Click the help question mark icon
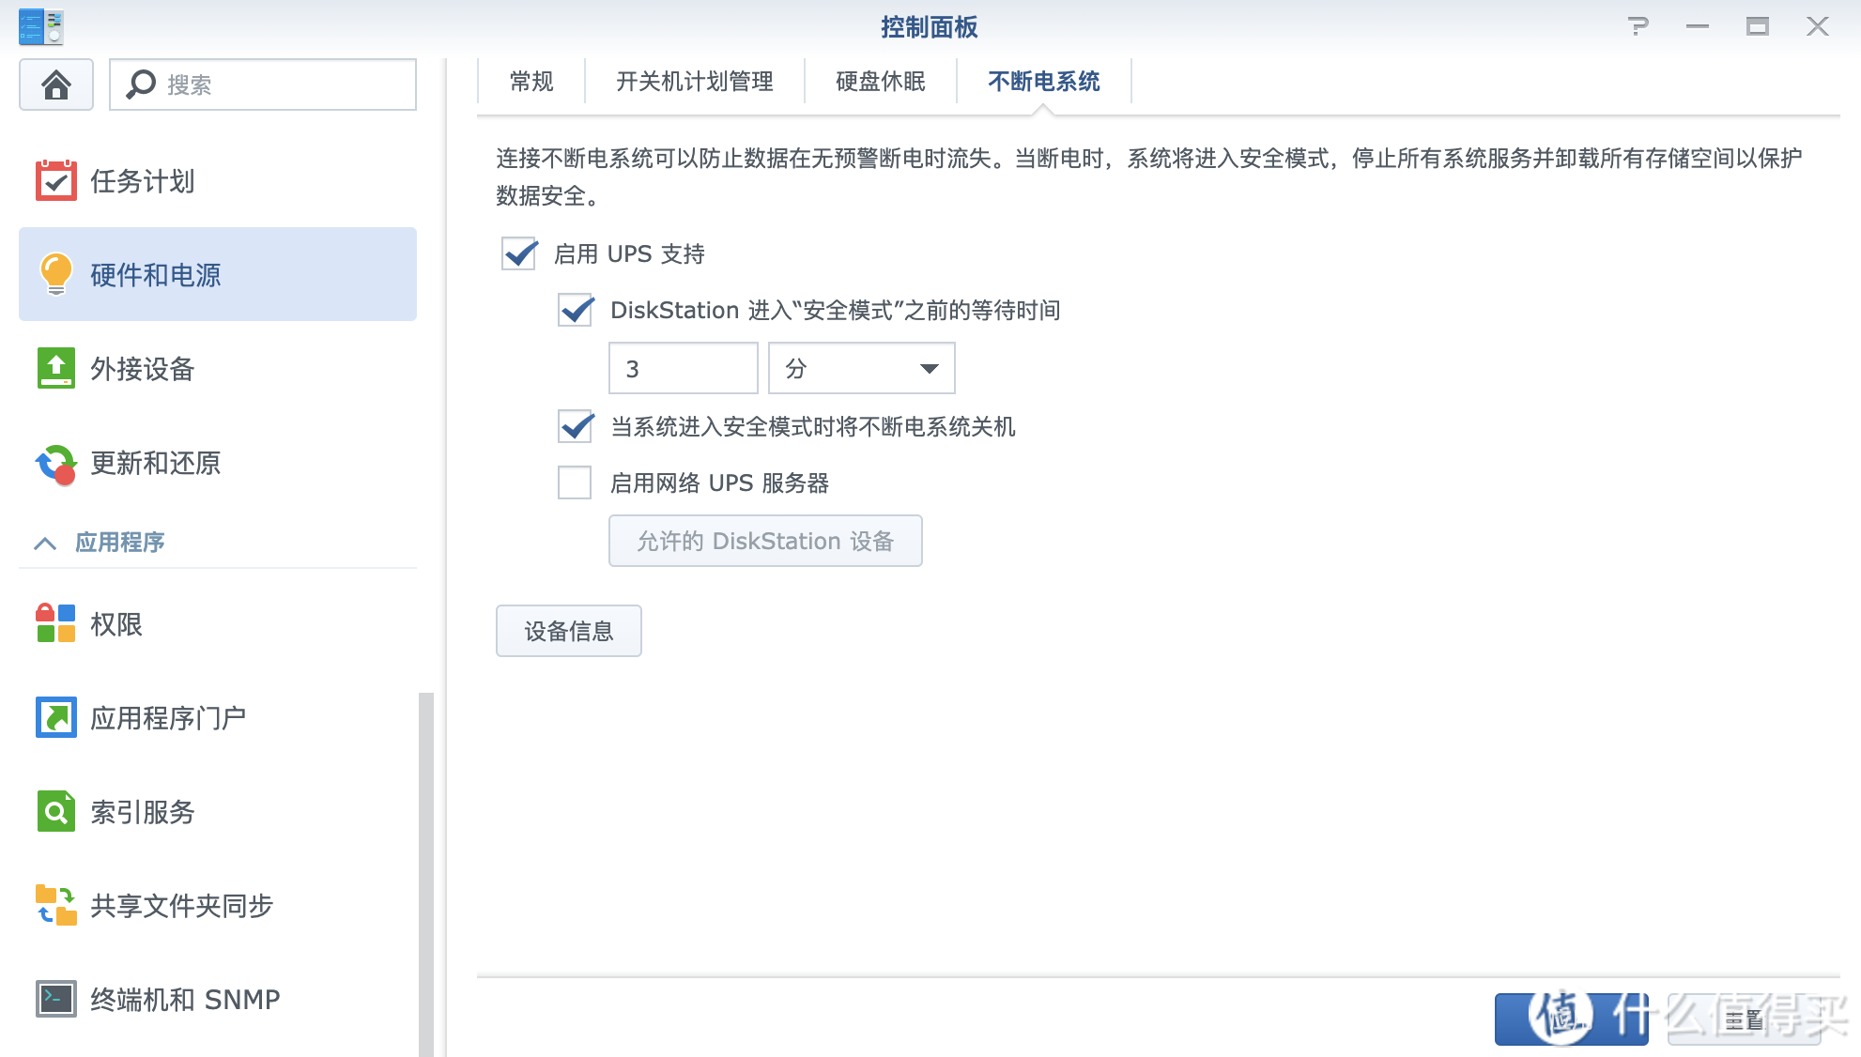Viewport: 1861px width, 1057px height. 1638,26
